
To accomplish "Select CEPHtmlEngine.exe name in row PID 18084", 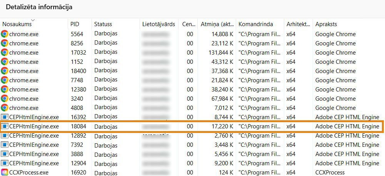I will pos(34,126).
